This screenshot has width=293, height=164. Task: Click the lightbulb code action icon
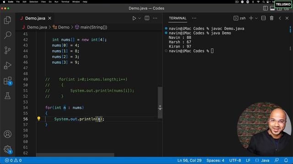coord(38,118)
